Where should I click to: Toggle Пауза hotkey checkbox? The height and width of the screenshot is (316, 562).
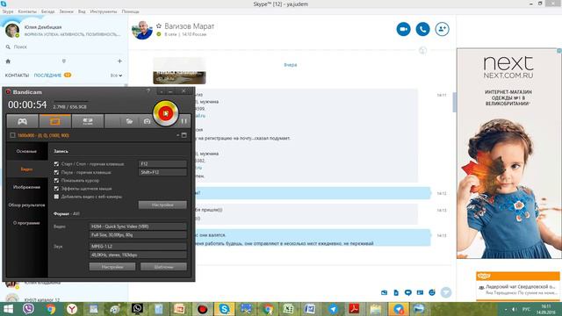point(56,172)
